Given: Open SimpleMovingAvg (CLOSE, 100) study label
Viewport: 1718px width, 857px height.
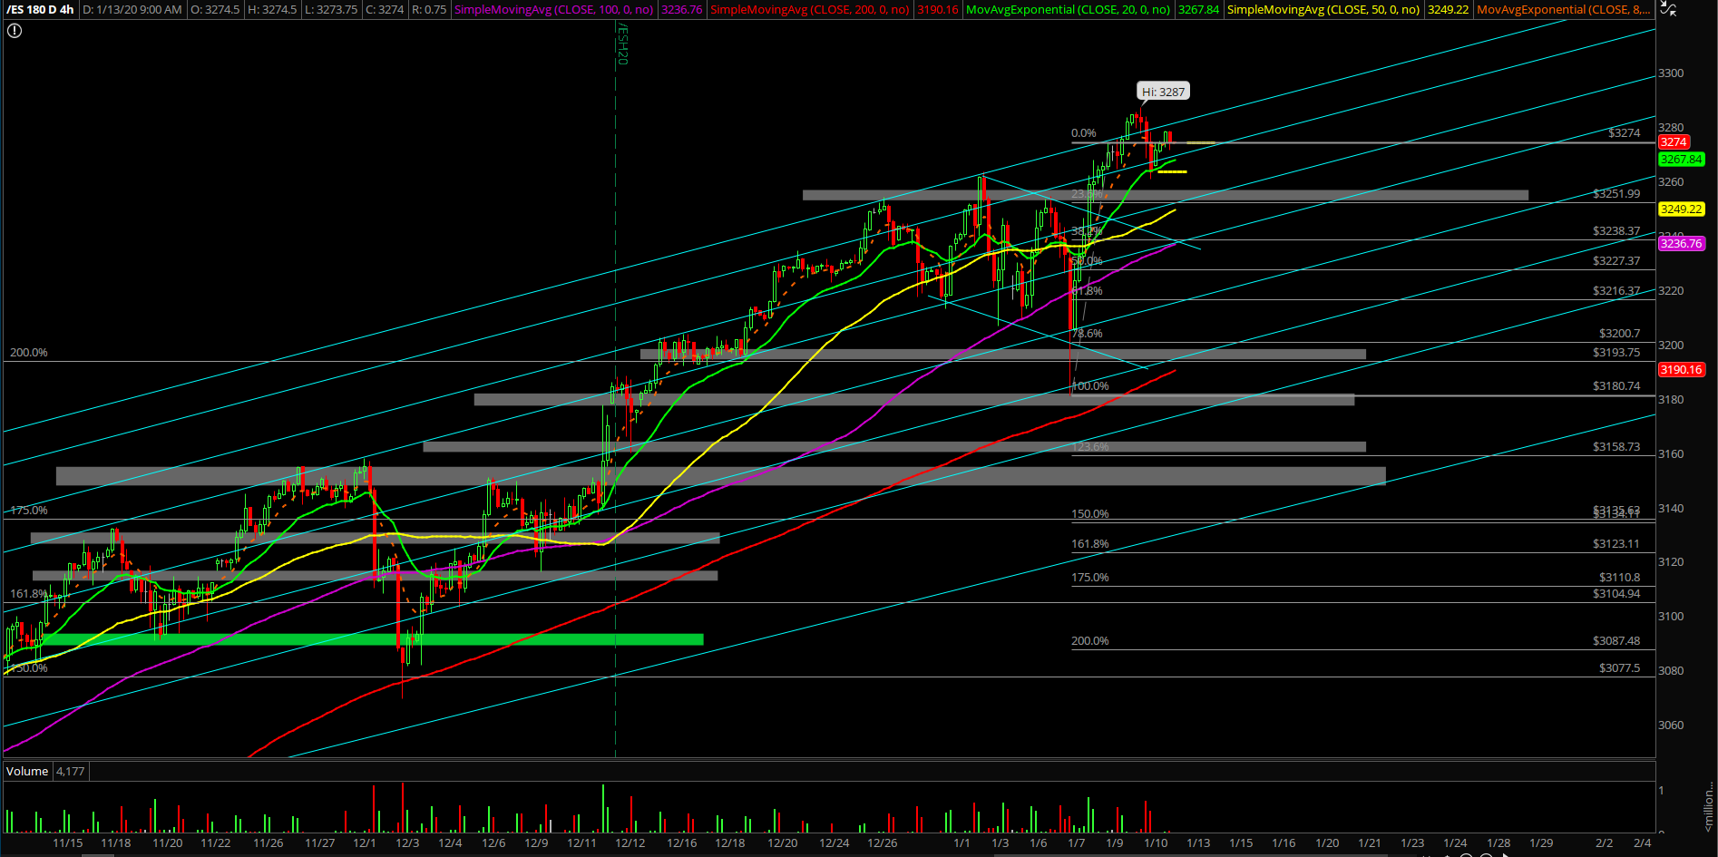Looking at the screenshot, I should click(x=554, y=9).
